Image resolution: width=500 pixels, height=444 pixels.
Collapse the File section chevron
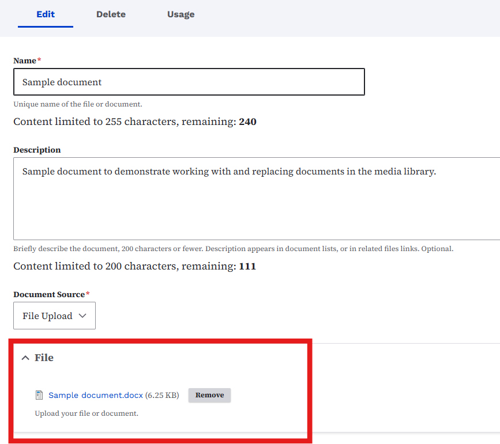[25, 358]
